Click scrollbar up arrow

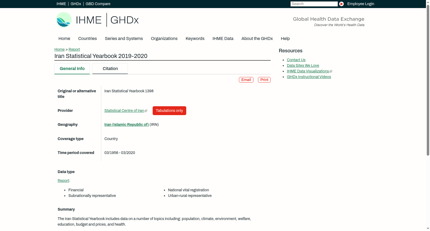tap(428, 2)
